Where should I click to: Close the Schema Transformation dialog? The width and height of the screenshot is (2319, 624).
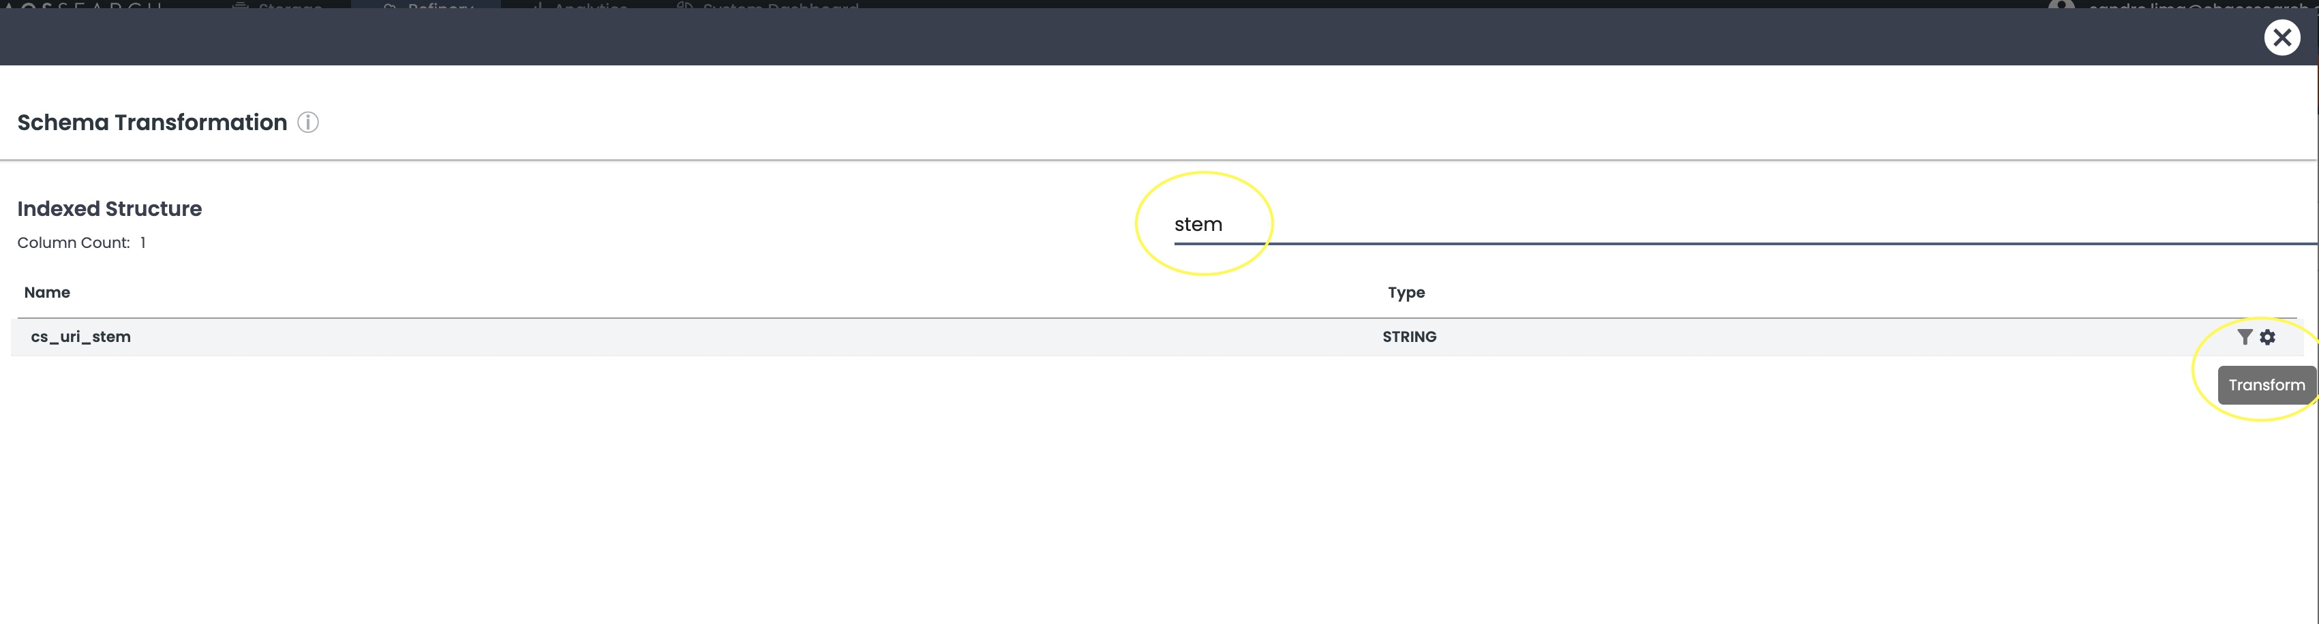2282,37
